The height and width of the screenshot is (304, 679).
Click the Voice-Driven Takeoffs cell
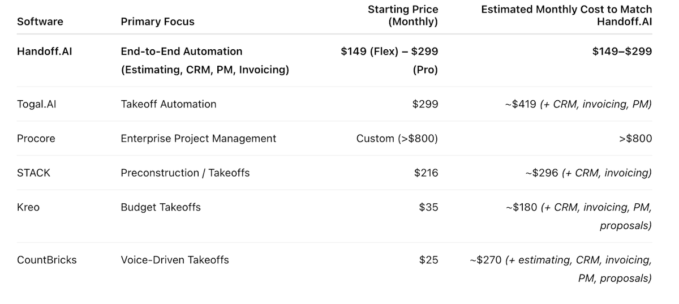pos(175,260)
